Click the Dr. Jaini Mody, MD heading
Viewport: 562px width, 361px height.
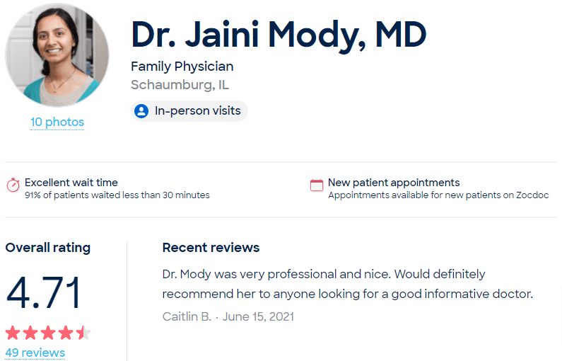pyautogui.click(x=279, y=35)
